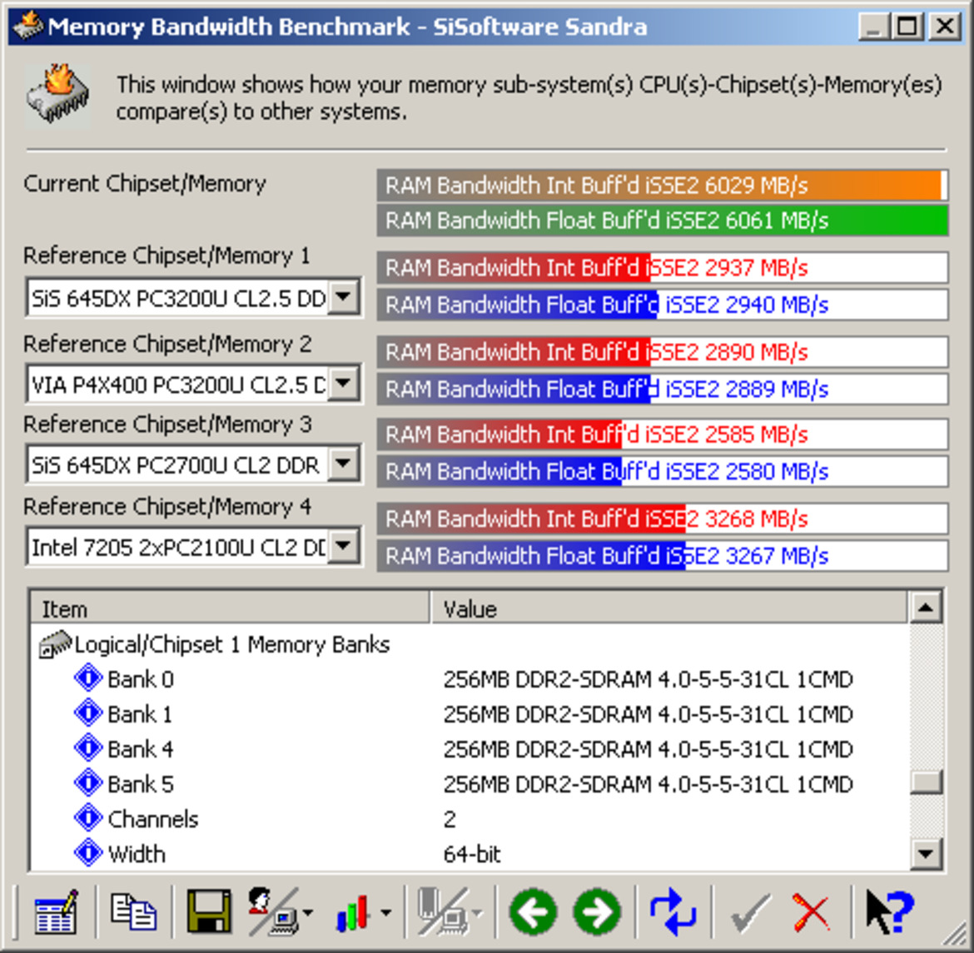Open the Reference Chipset/Memory 4 dropdown
The width and height of the screenshot is (974, 953).
point(344,546)
